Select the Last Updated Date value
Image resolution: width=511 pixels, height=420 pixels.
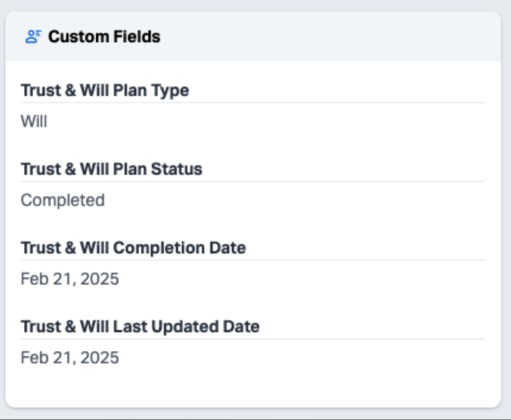[x=70, y=358]
